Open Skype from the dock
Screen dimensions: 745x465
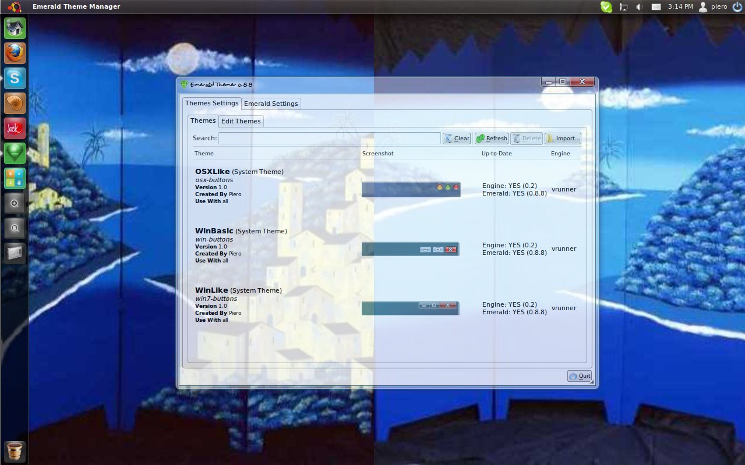(x=15, y=78)
